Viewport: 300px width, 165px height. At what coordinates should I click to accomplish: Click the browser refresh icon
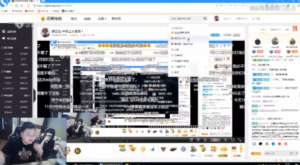tap(17, 6)
